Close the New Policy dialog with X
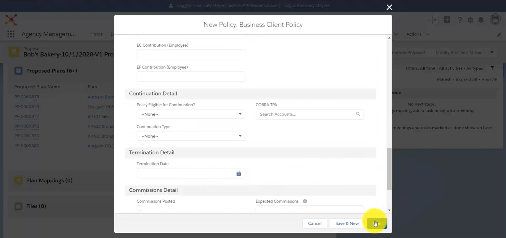 (389, 7)
